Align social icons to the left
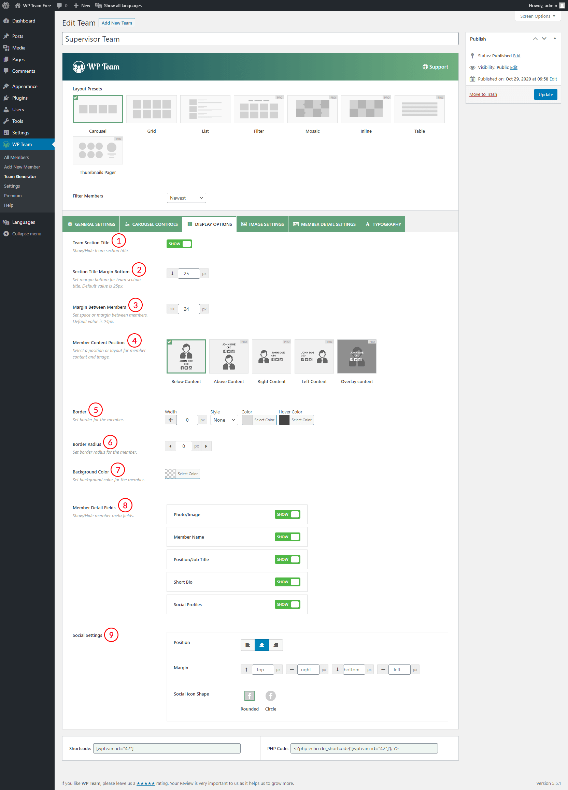The image size is (568, 790). (247, 645)
